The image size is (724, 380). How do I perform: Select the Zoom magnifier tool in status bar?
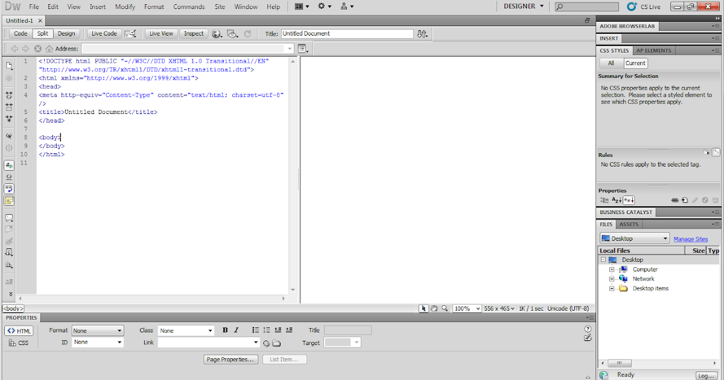(445, 308)
